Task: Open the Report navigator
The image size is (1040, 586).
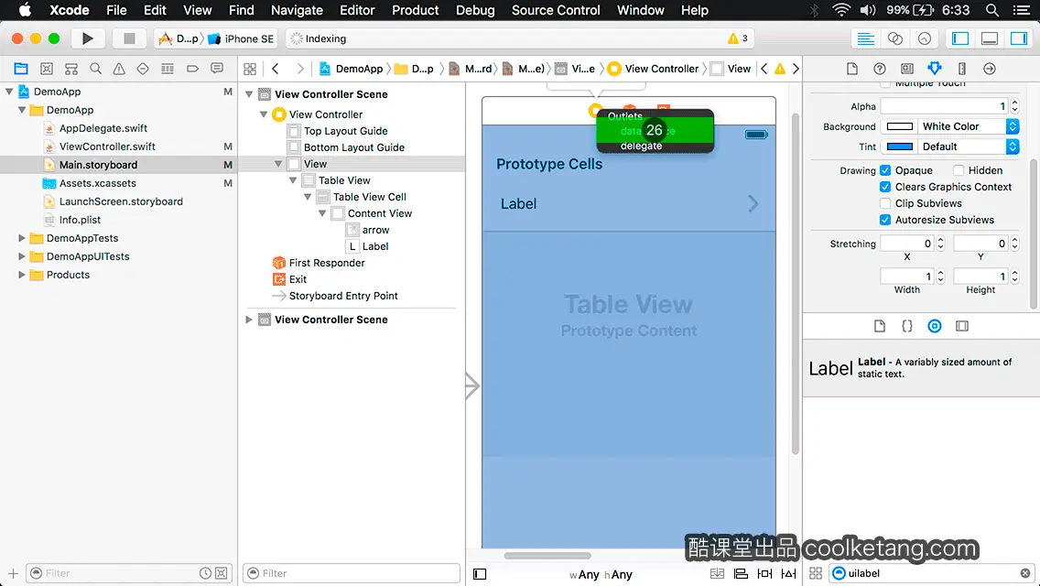Action: [x=217, y=69]
